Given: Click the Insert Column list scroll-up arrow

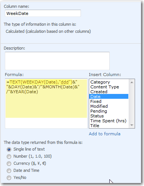Looking at the screenshot, I should pos(132,82).
